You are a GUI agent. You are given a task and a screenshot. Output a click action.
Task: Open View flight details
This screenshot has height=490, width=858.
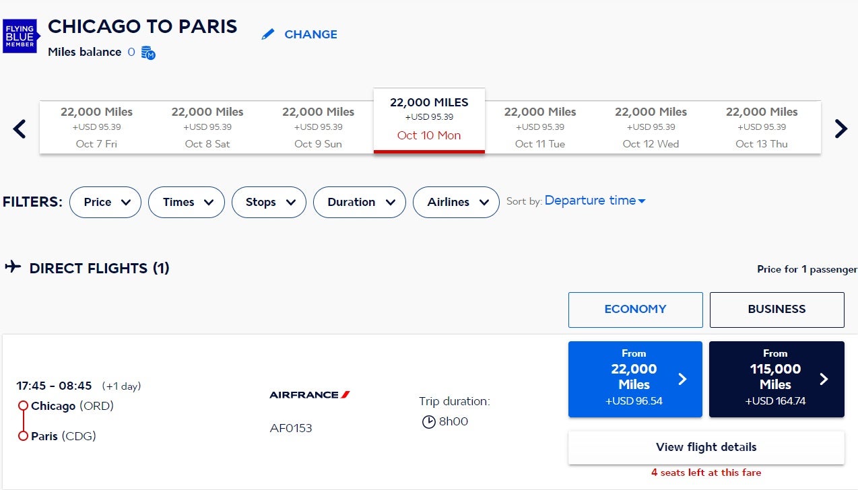point(706,448)
